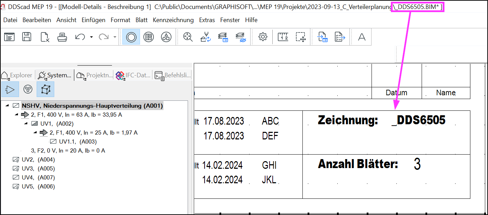Undo the last action
The height and width of the screenshot is (215, 488).
pyautogui.click(x=80, y=37)
